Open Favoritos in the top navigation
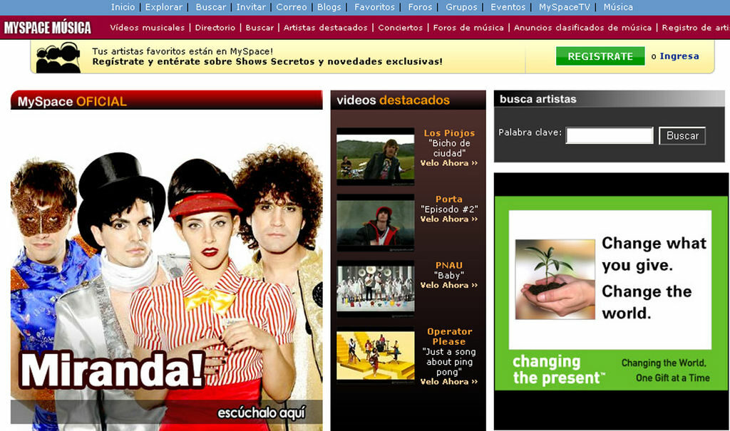 click(x=374, y=7)
